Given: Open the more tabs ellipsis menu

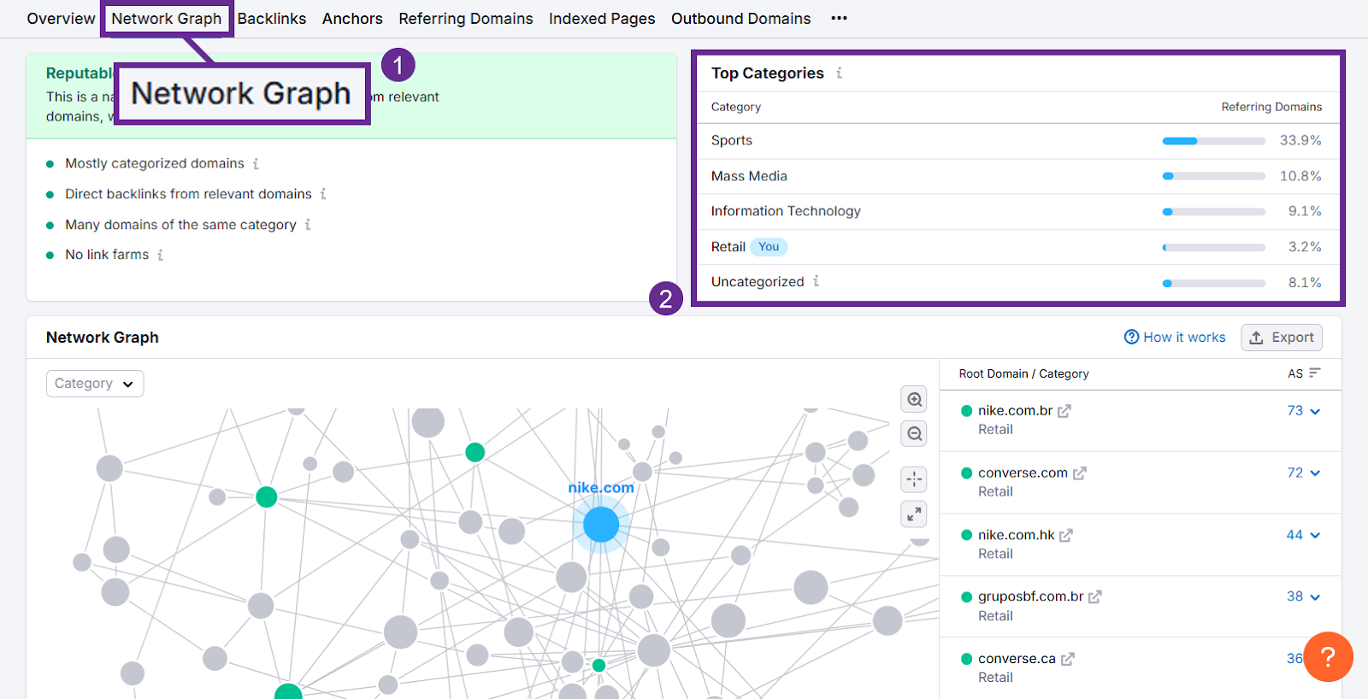Looking at the screenshot, I should click(839, 18).
